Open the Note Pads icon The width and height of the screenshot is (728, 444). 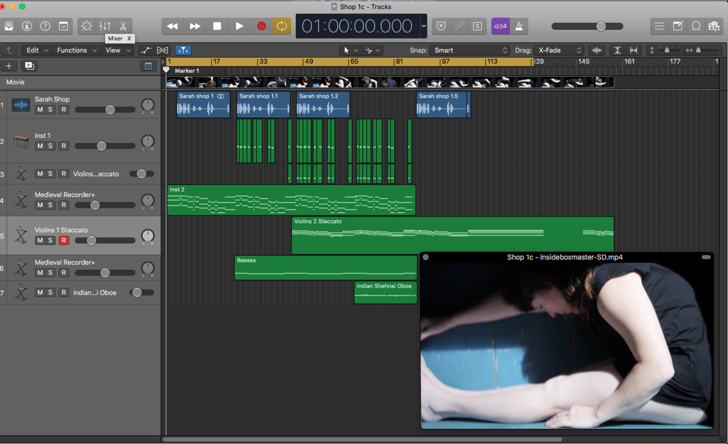[x=678, y=26]
